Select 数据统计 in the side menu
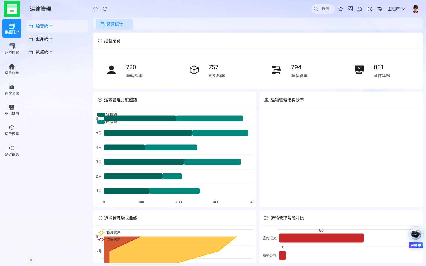426x266 pixels. click(57, 52)
